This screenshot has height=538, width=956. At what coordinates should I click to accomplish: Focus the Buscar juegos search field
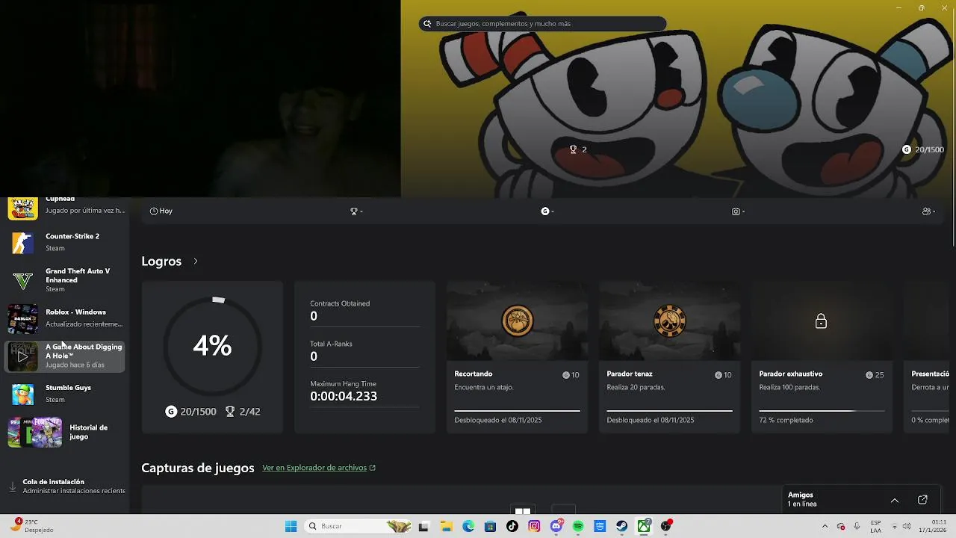click(x=542, y=24)
